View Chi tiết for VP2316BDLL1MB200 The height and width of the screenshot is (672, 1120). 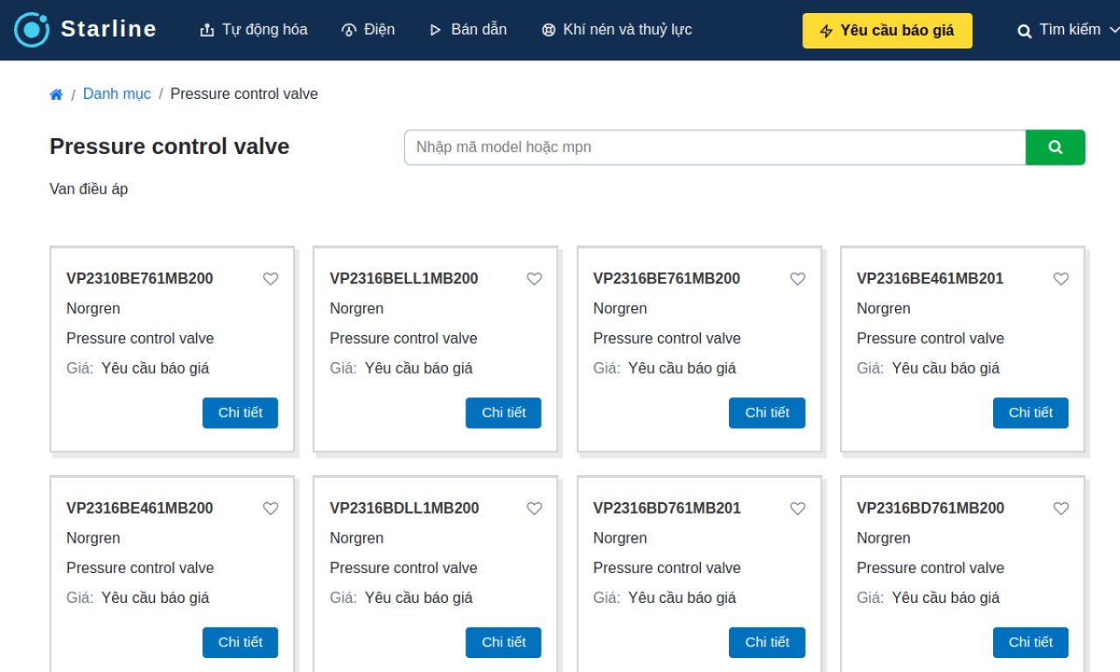(x=503, y=642)
